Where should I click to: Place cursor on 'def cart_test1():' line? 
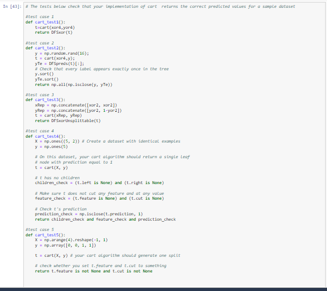45,22
